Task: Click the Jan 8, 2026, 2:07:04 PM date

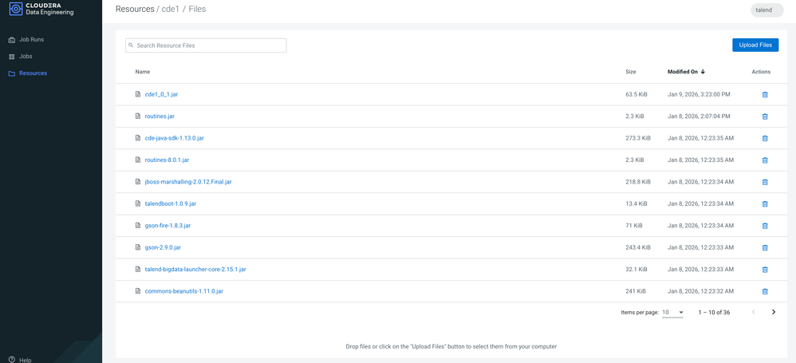Action: [x=699, y=116]
